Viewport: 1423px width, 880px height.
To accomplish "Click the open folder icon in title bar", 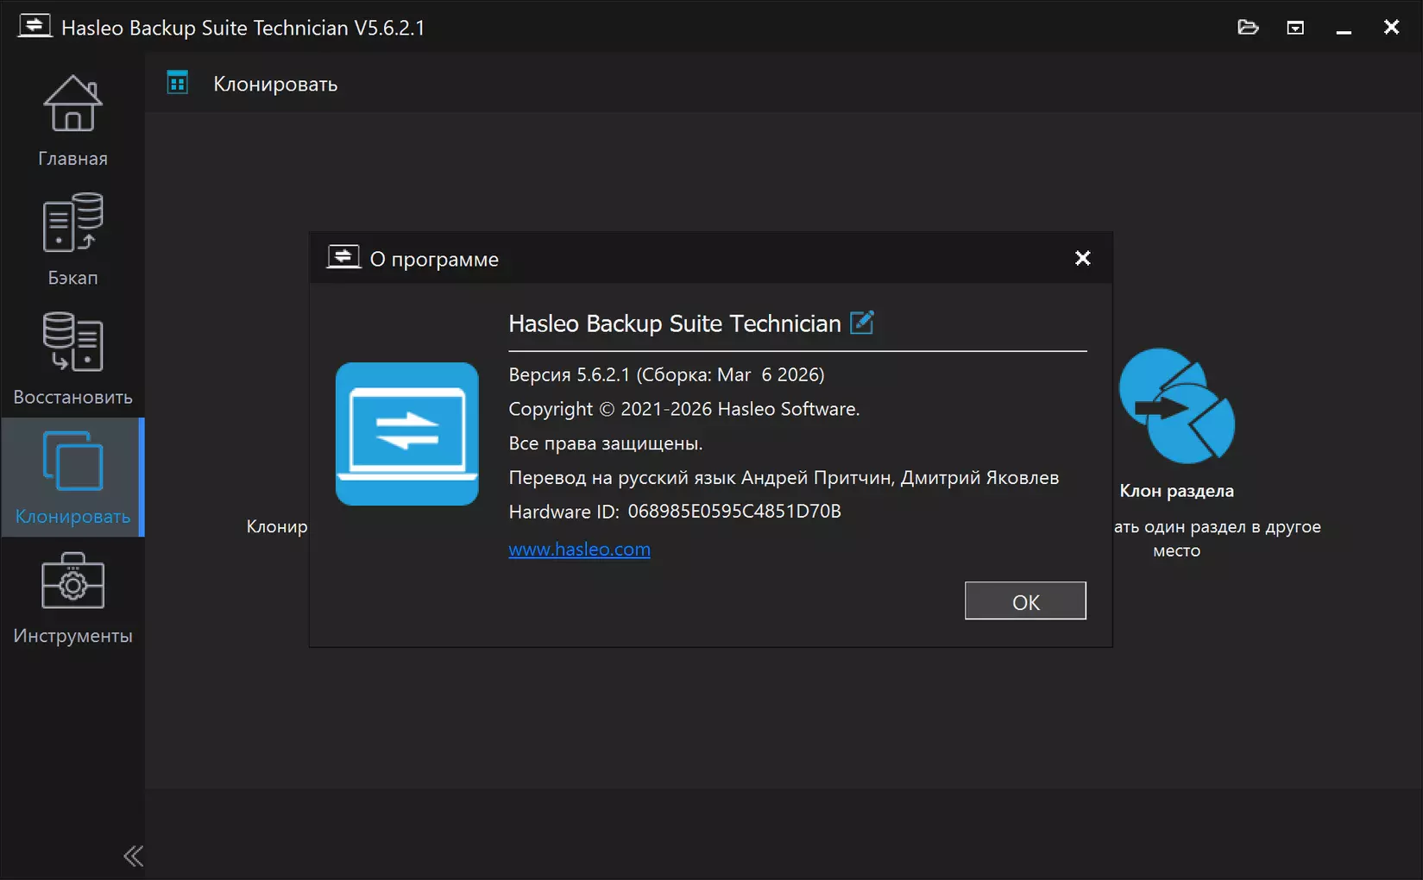I will tap(1247, 28).
